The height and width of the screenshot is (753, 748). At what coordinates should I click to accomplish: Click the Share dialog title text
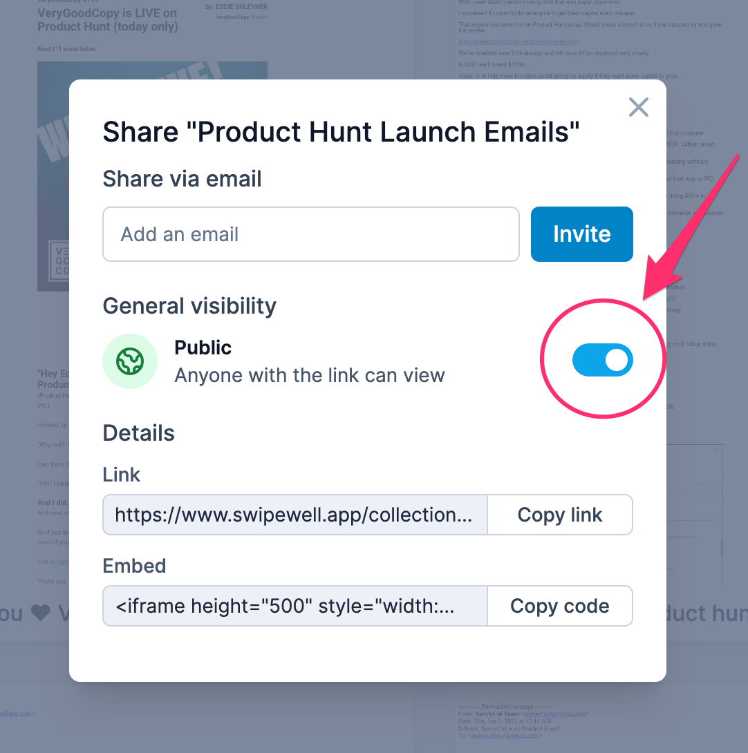tap(341, 132)
